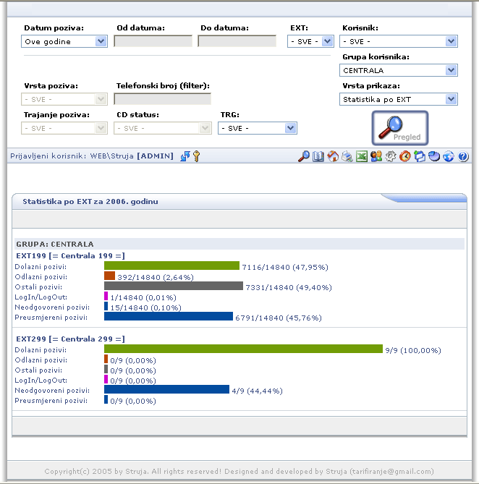Image resolution: width=479 pixels, height=484 pixels.
Task: Click value 7331/14840 (49,40%)
Action: [289, 288]
